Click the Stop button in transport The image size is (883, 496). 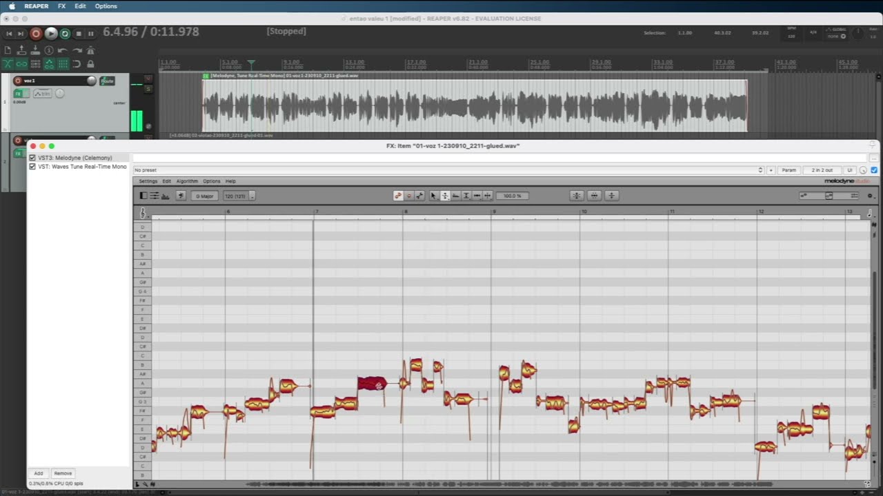pyautogui.click(x=79, y=34)
